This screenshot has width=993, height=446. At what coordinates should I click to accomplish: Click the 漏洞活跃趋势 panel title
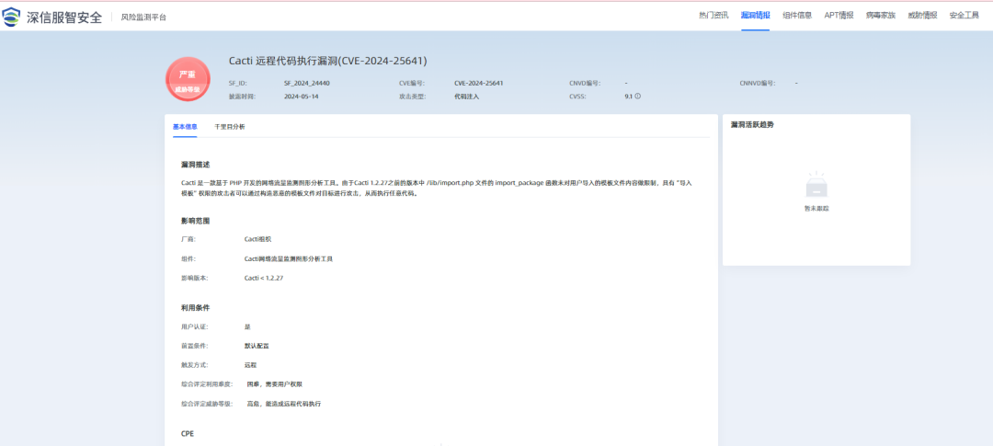(x=752, y=125)
